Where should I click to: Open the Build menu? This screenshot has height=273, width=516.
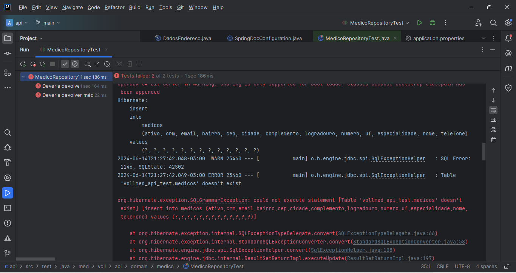point(135,7)
